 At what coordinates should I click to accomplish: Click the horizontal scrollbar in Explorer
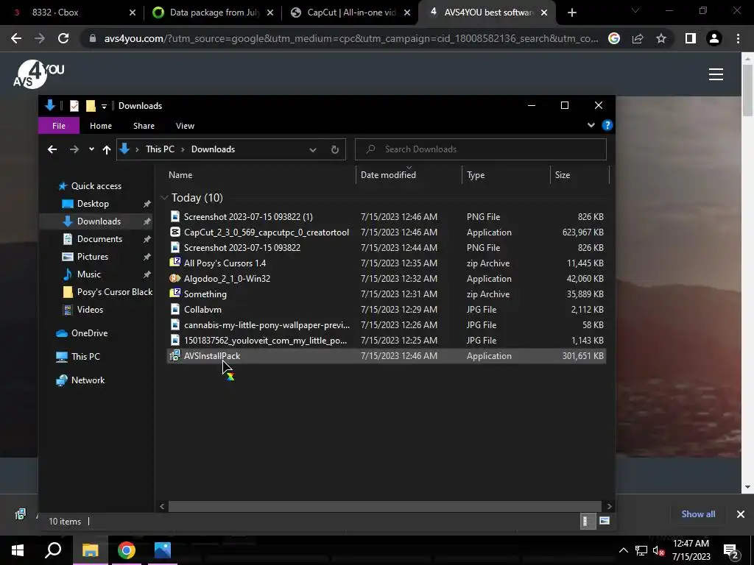(384, 506)
